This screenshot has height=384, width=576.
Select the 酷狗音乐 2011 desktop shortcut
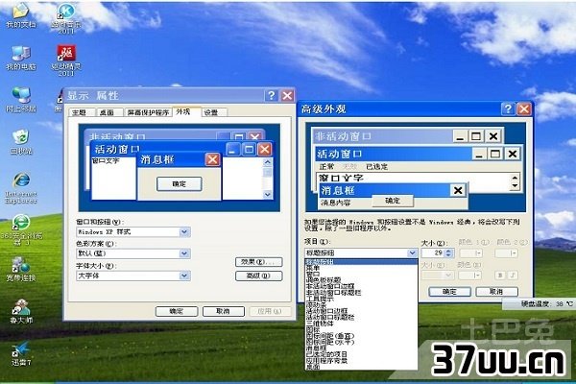66,18
